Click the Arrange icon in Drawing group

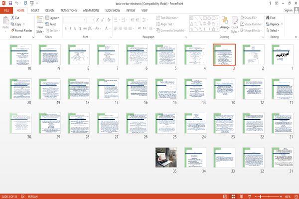pyautogui.click(x=225, y=20)
